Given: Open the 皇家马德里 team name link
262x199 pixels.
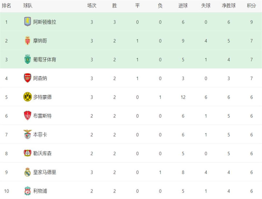Looking at the screenshot, I should click(x=45, y=172).
